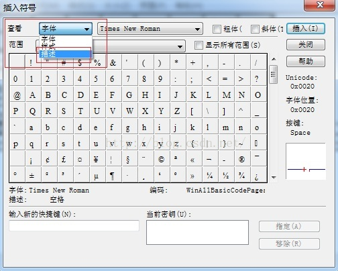Click the symbol grid scroll-up arrow
The width and height of the screenshot is (338, 271).
(x=274, y=59)
